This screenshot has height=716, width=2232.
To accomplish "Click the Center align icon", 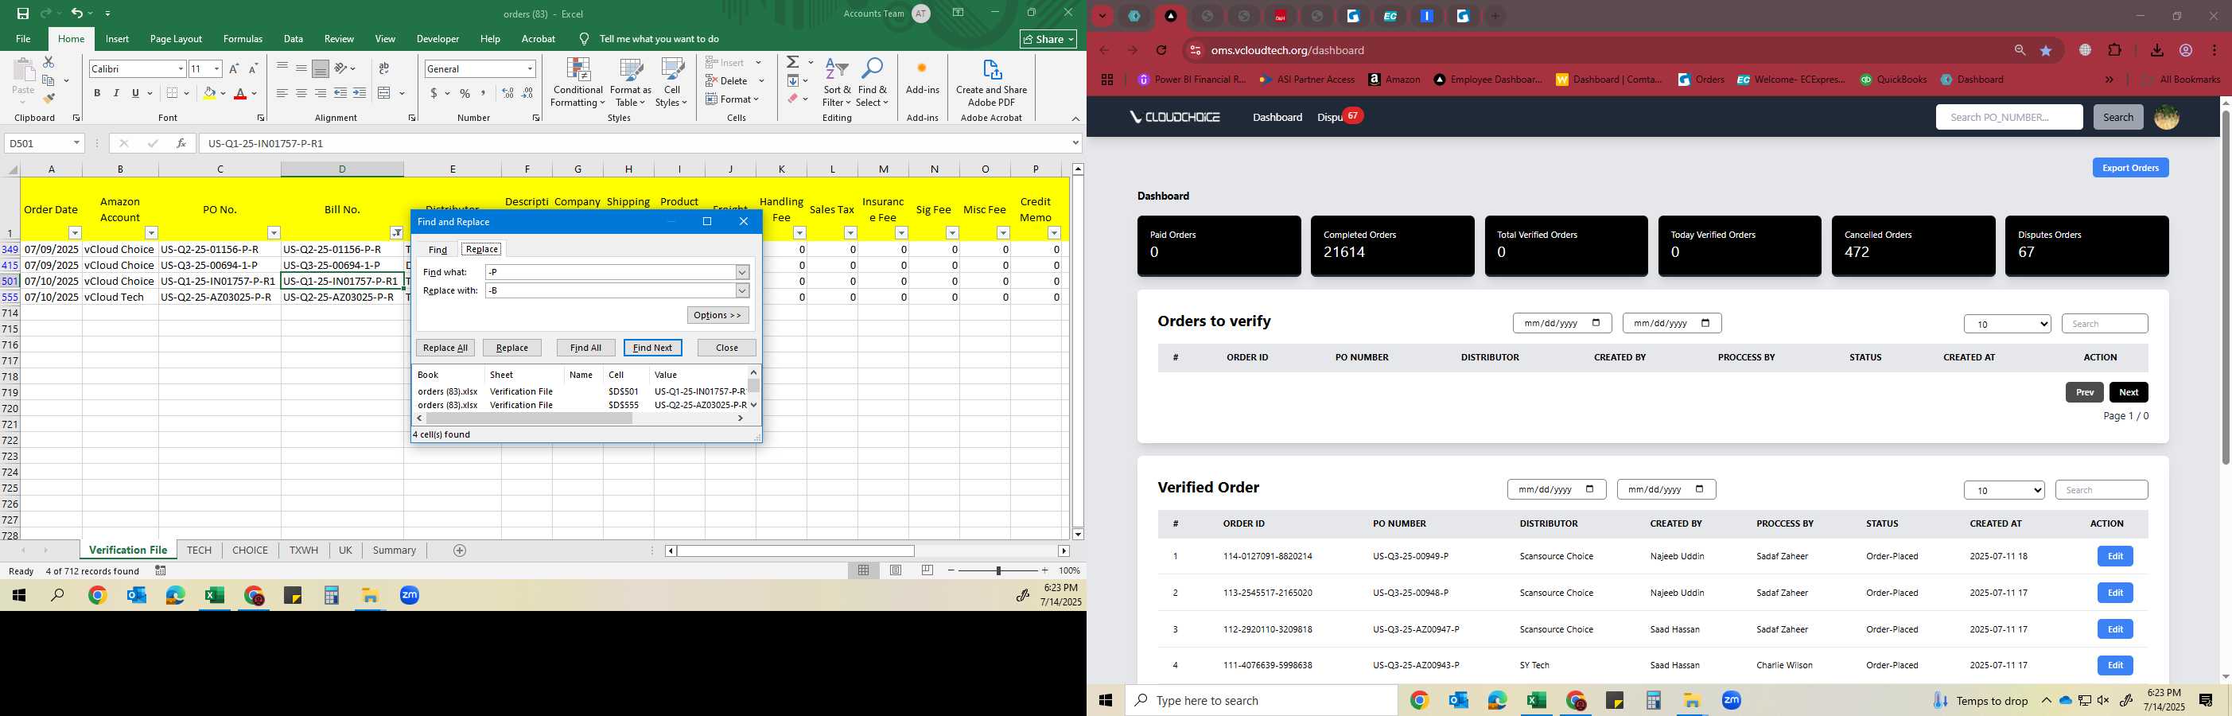I will pos(301,94).
